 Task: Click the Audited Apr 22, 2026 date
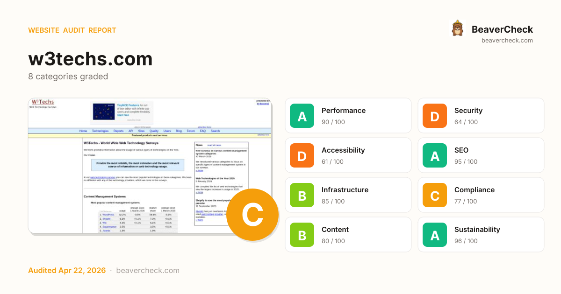click(x=67, y=271)
